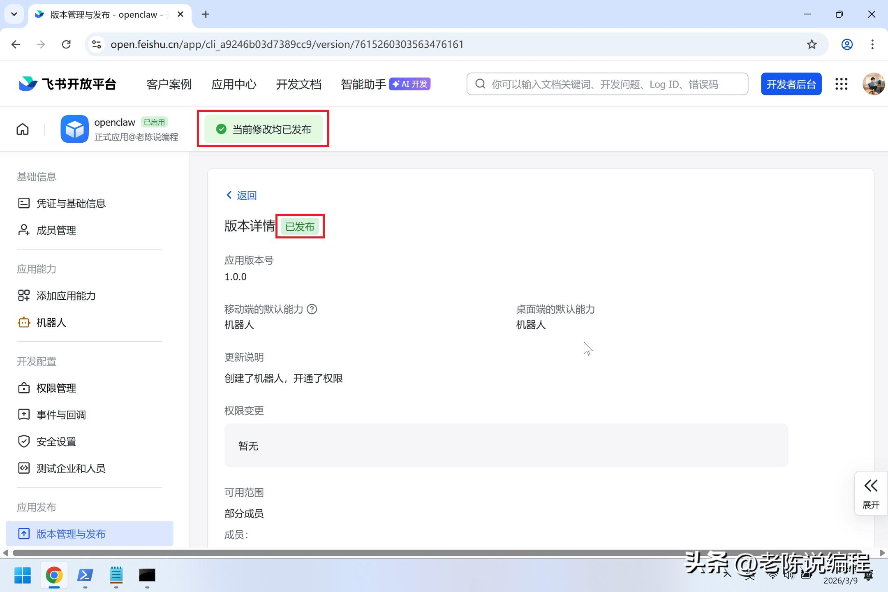Reload the page
Viewport: 888px width, 592px height.
66,44
